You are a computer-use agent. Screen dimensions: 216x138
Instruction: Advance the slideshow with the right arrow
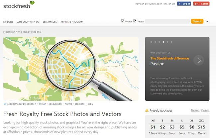pyautogui.click(x=199, y=60)
